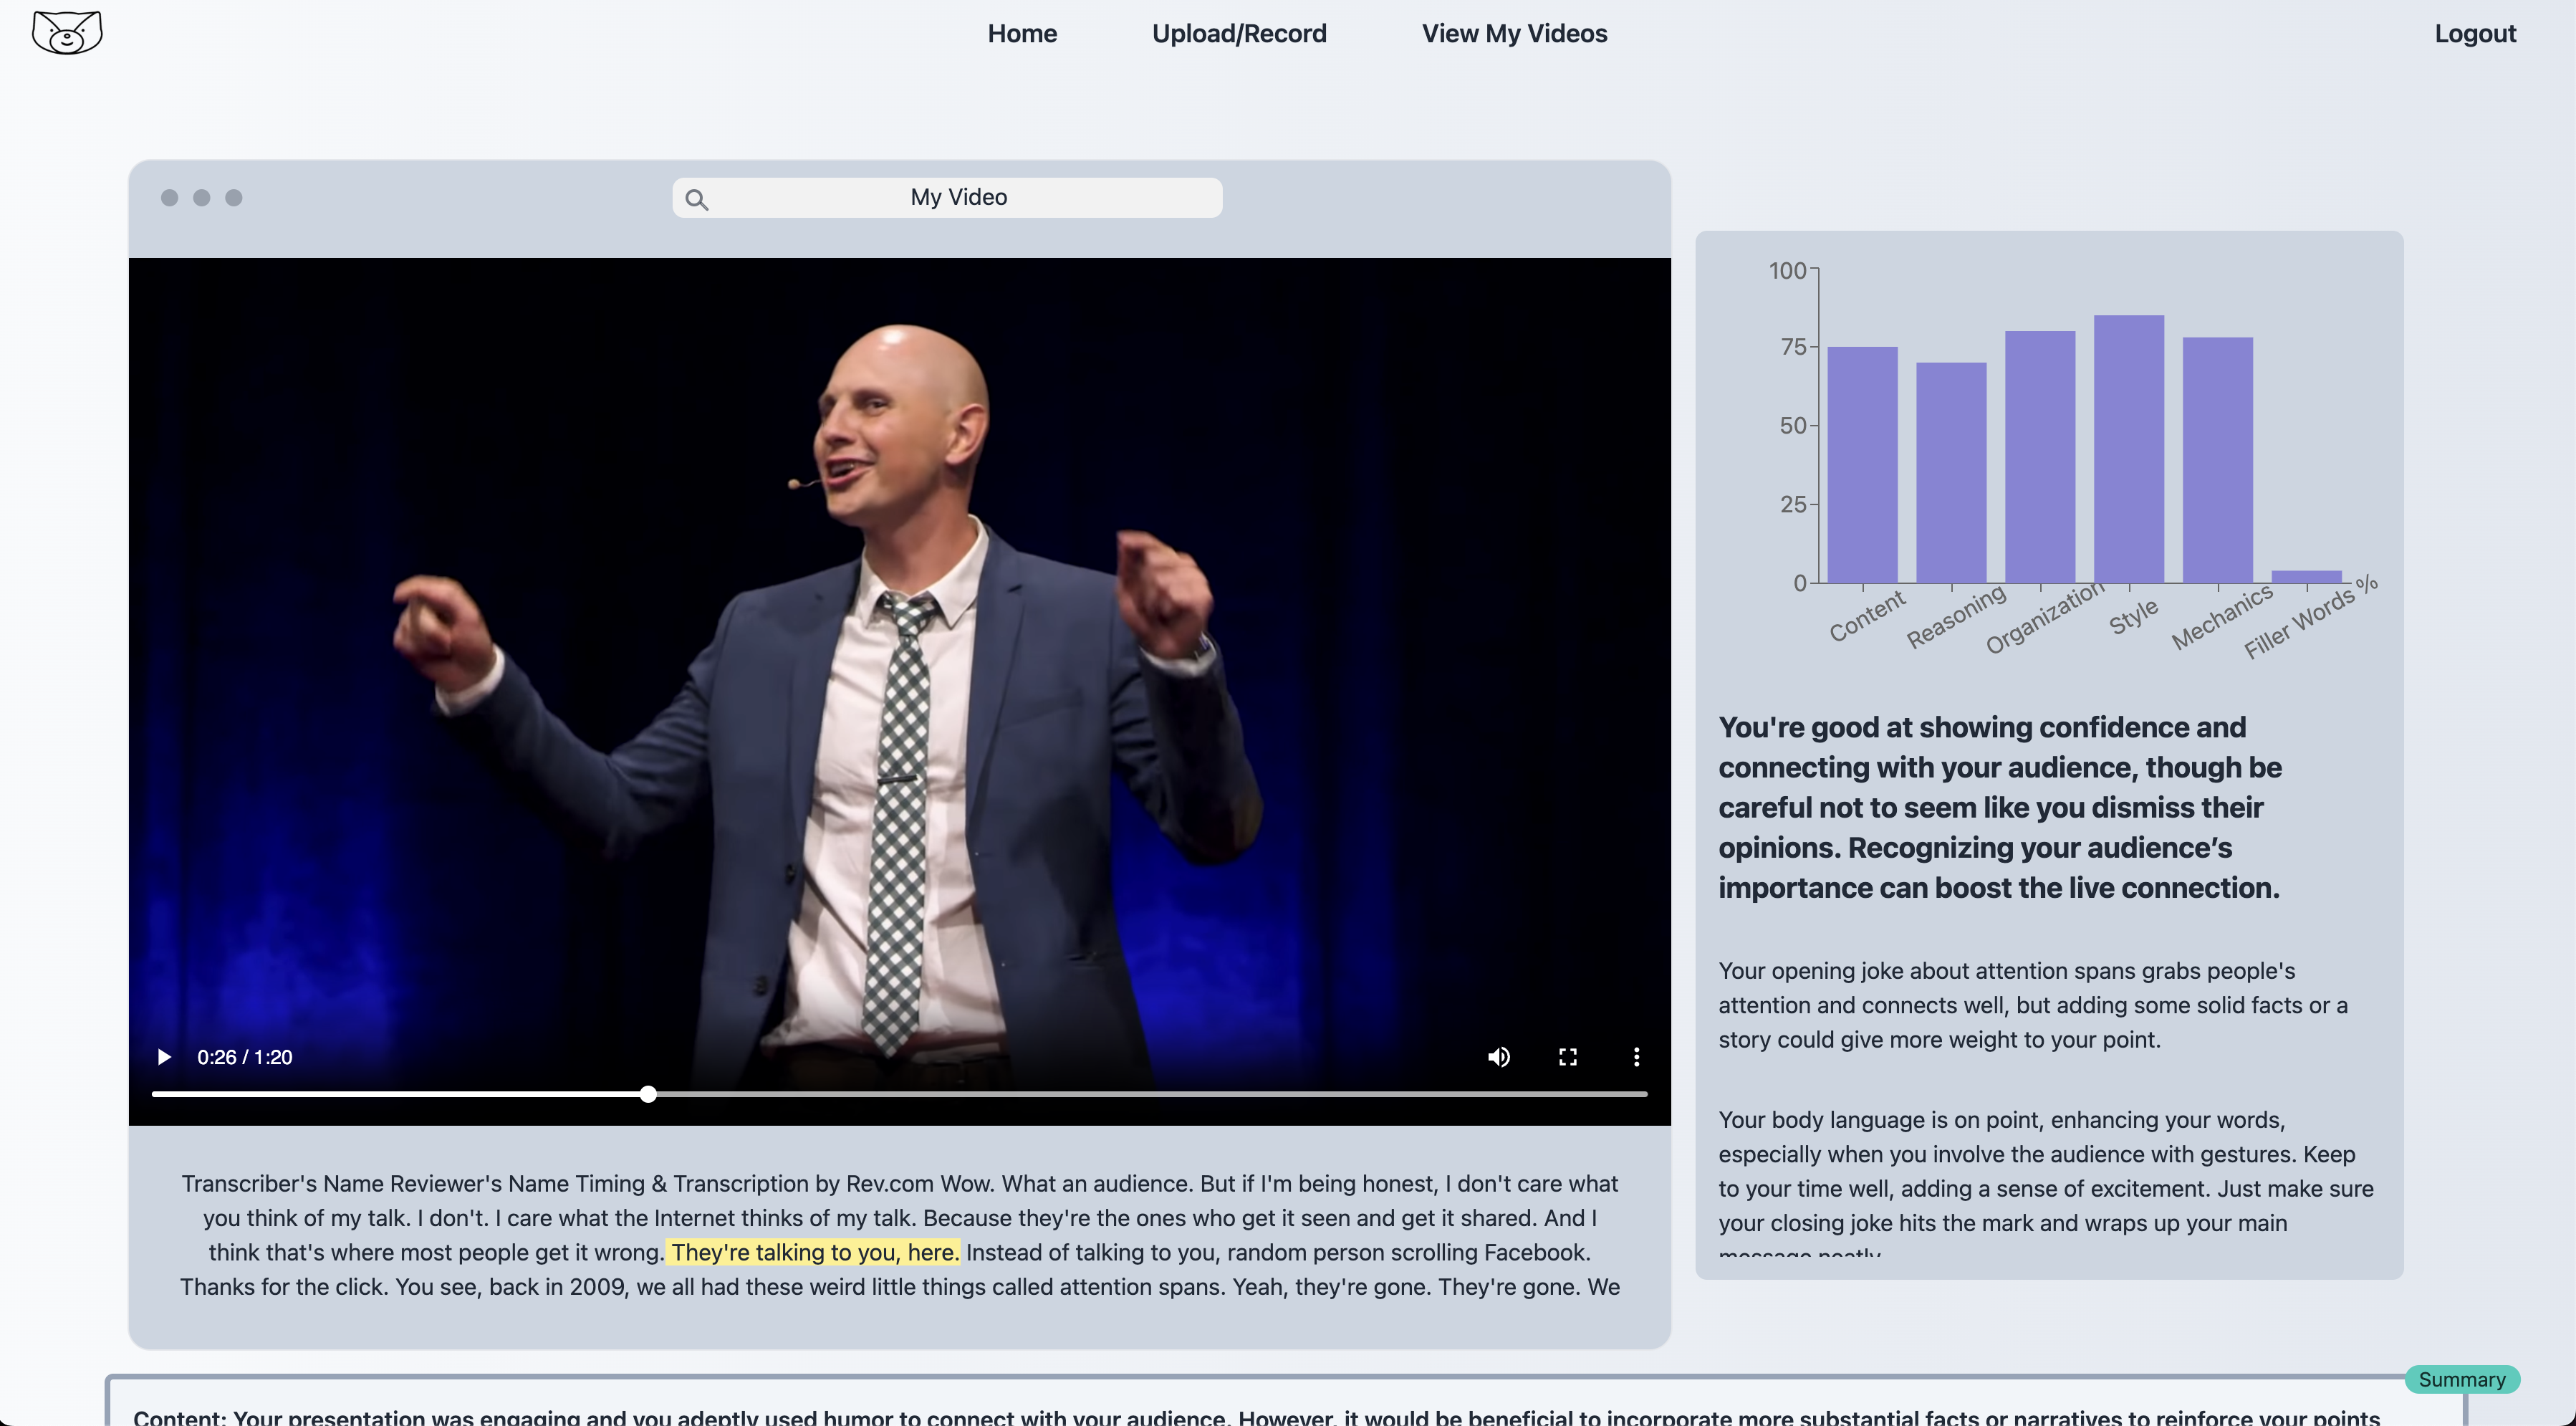The width and height of the screenshot is (2576, 1426).
Task: Click the Content bar in chart
Action: pos(1862,465)
